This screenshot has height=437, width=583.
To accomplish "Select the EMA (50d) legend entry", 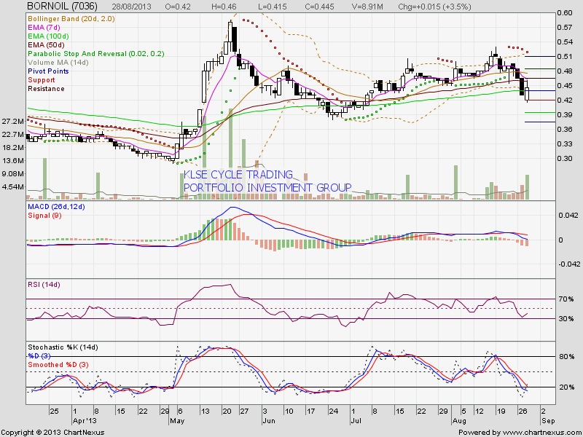I will pos(46,45).
